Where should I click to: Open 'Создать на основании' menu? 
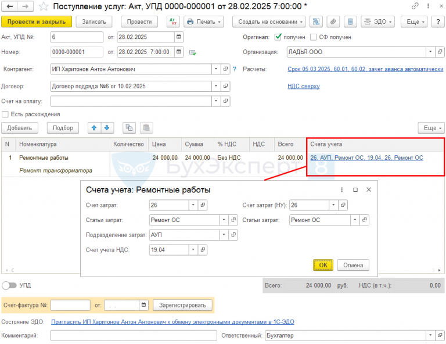click(x=269, y=21)
